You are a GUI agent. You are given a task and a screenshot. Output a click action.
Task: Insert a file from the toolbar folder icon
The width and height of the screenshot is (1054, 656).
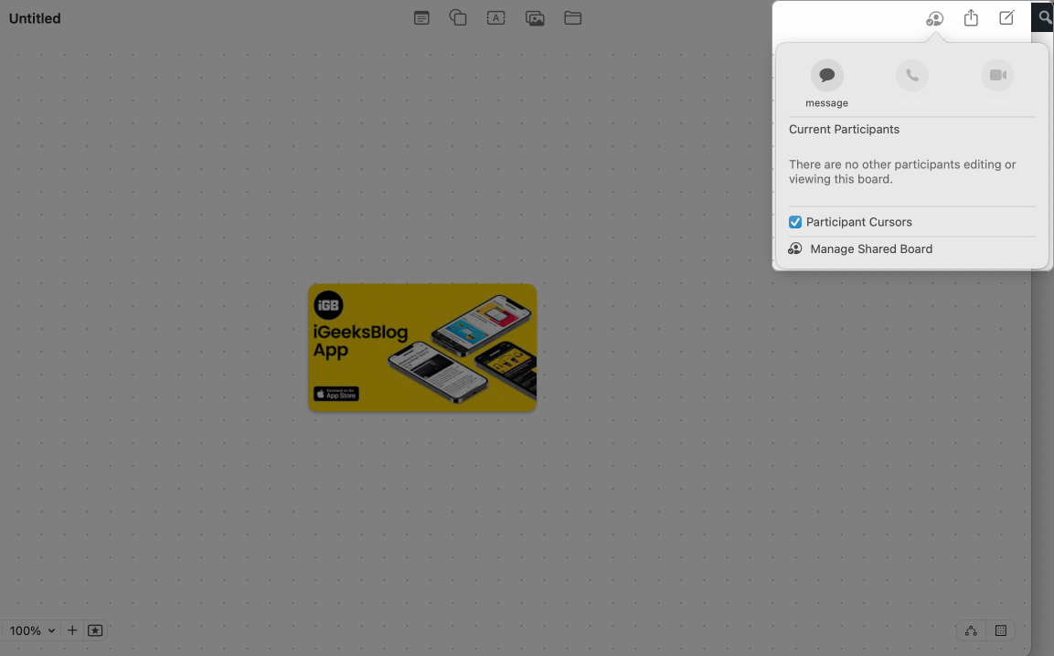click(573, 17)
